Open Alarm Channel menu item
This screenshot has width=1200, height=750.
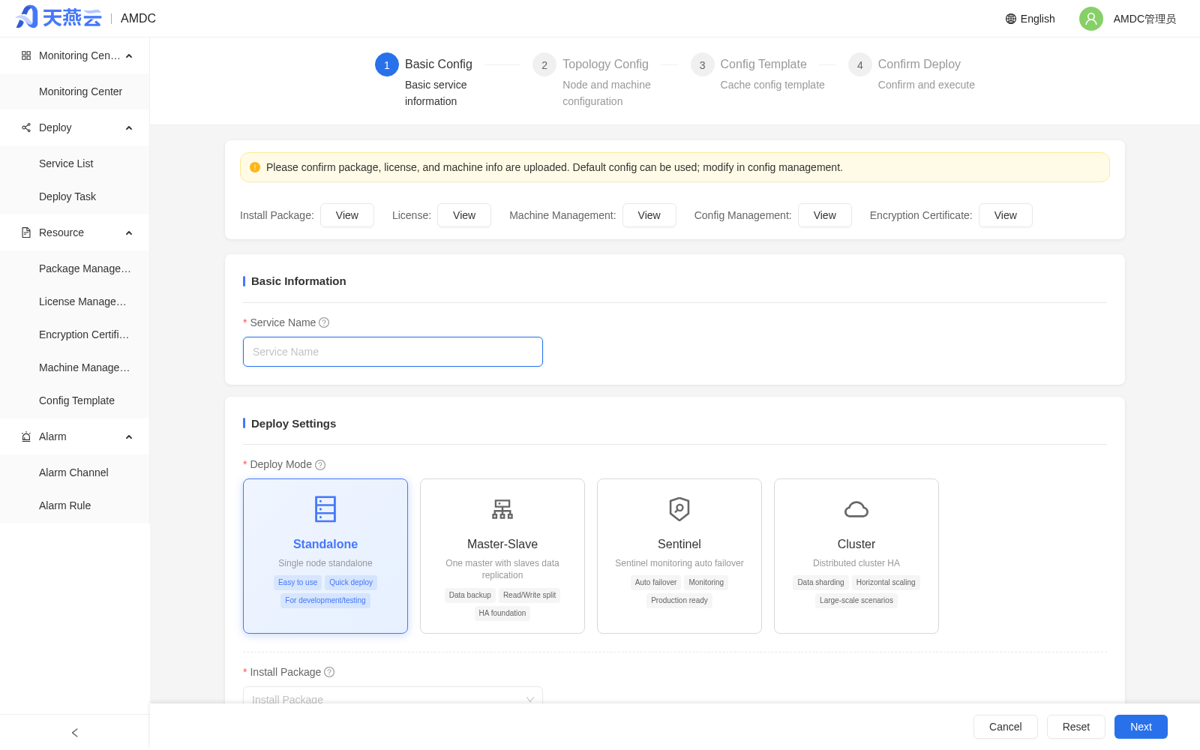click(x=75, y=472)
